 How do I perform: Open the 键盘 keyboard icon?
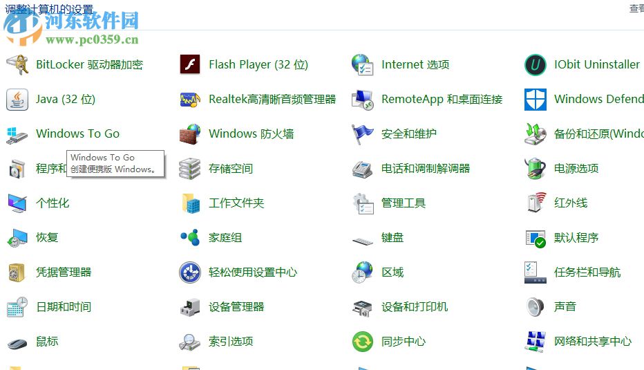pos(362,241)
